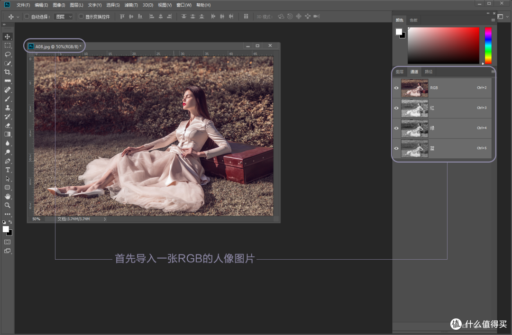Screen dimensions: 512x335
Task: Select the Zoom tool
Action: [7, 205]
